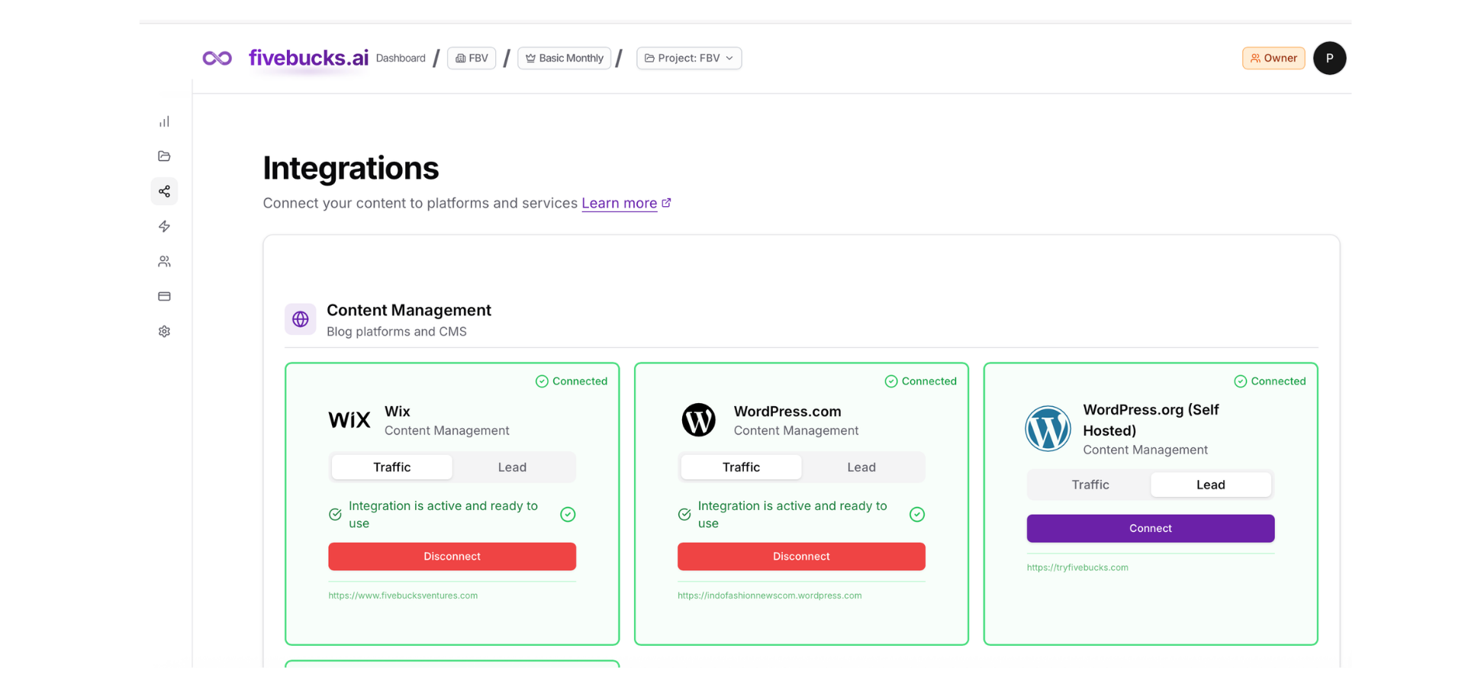The width and height of the screenshot is (1465, 687).
Task: Open the FBV workspace breadcrumb selector
Action: coord(472,58)
